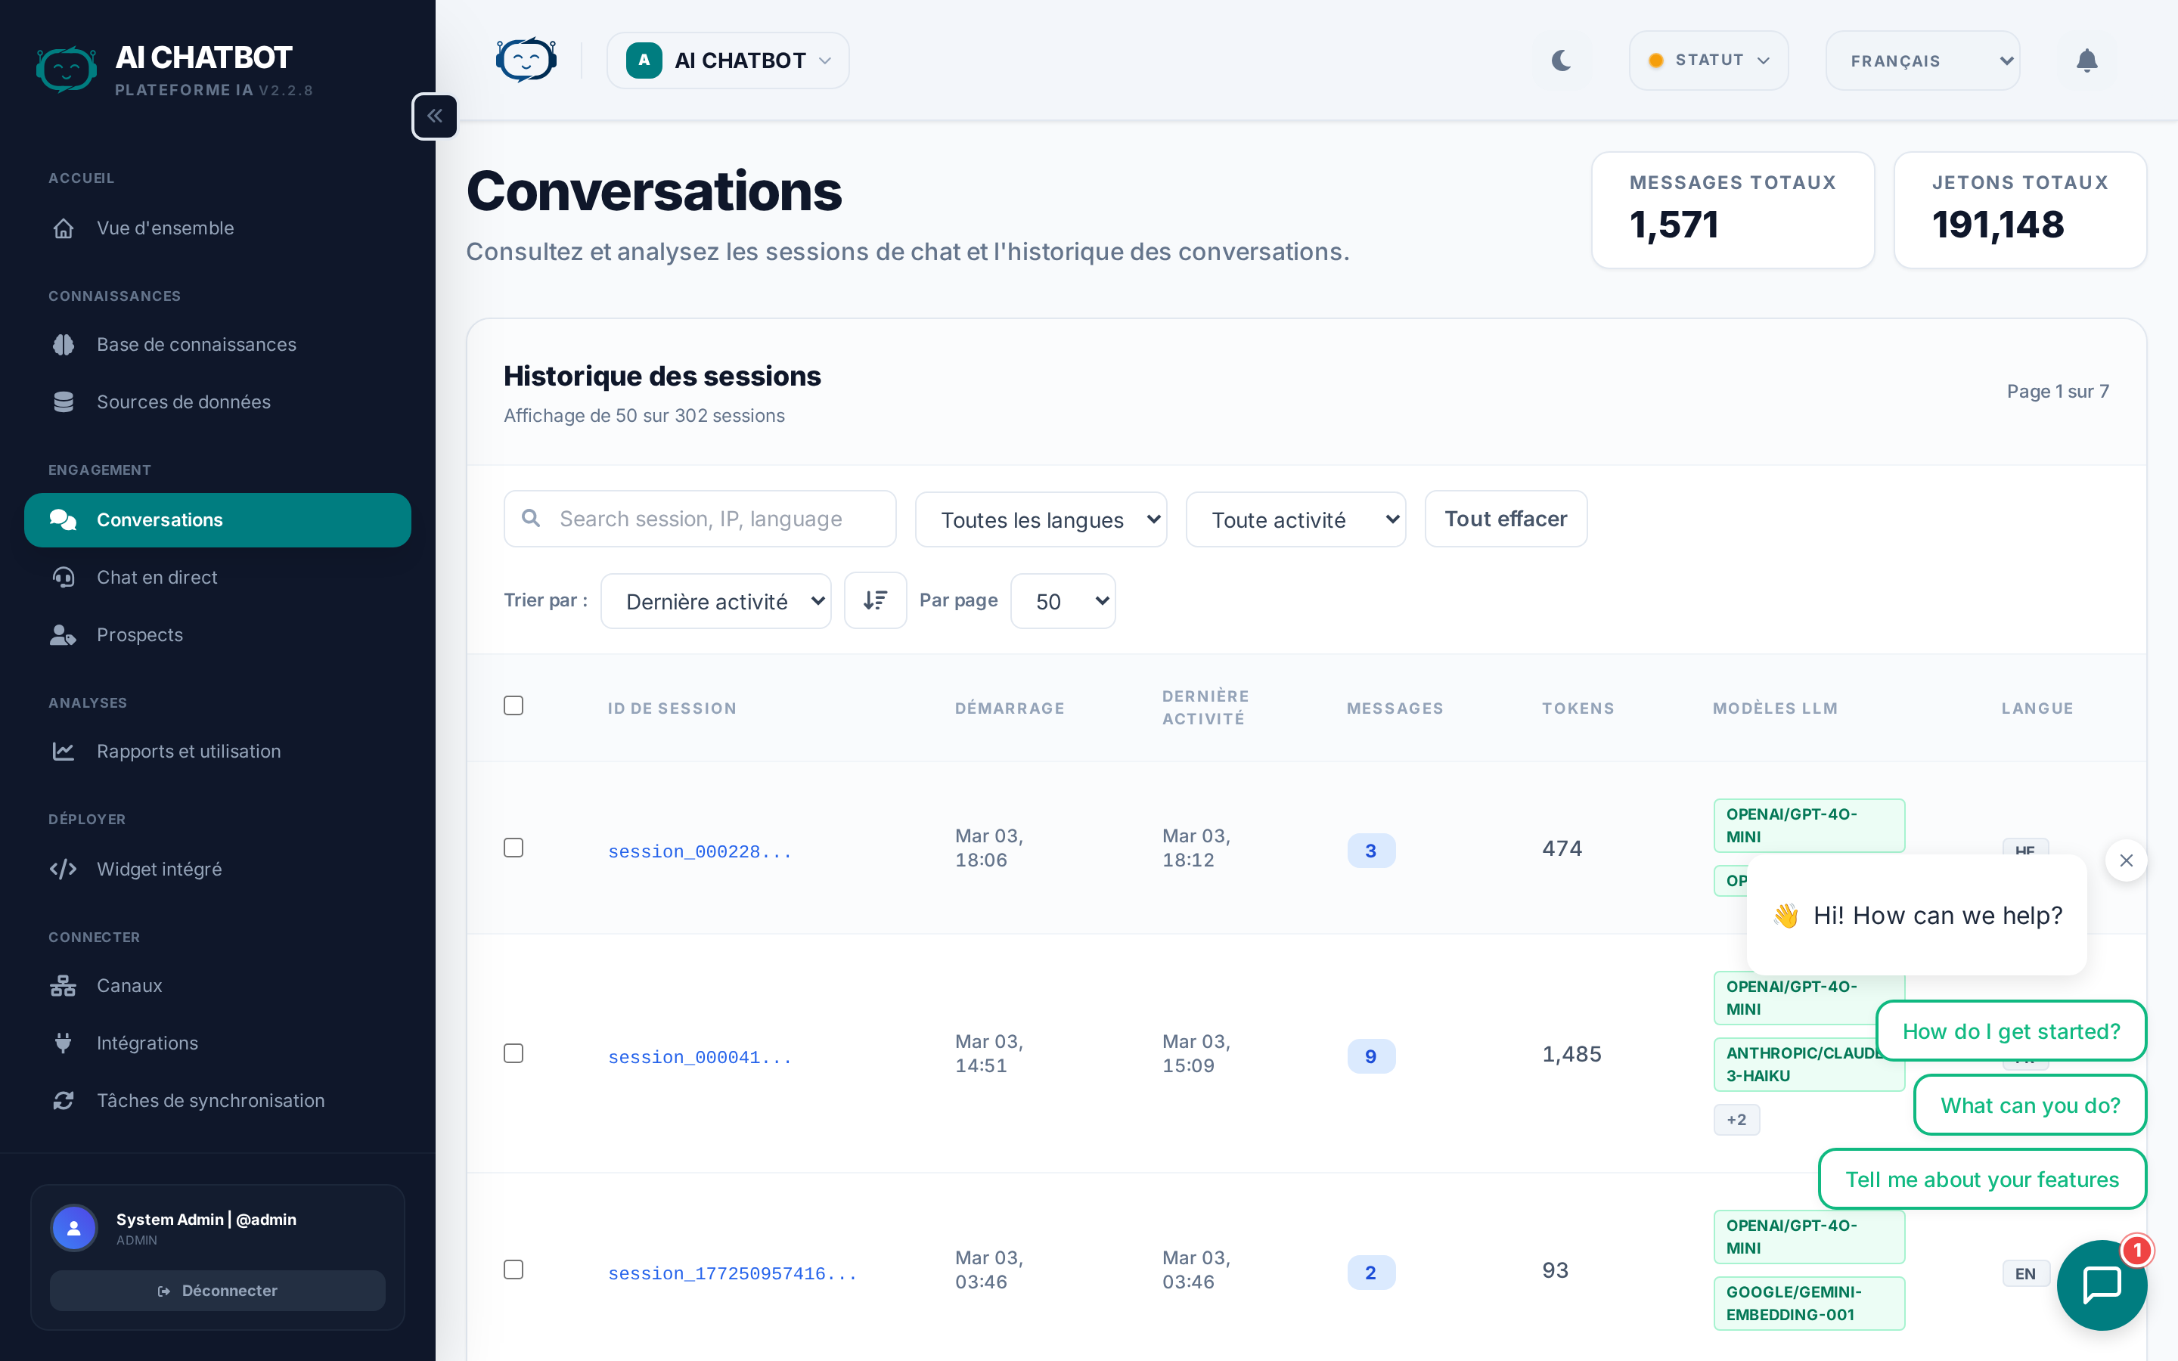Click the Tout effacer button
Screen dimensions: 2178x1361
pos(1505,519)
